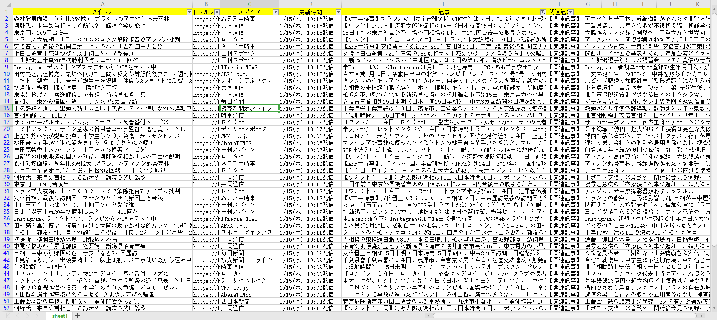
Task: Click 10:03配信 time cell in row 26
Action: coord(310,157)
